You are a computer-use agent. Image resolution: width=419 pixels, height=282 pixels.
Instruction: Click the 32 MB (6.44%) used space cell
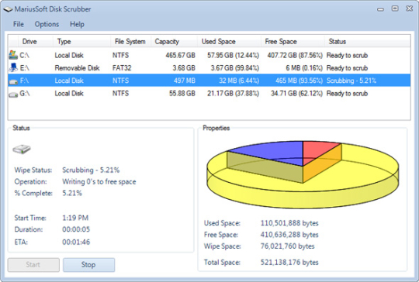[239, 81]
